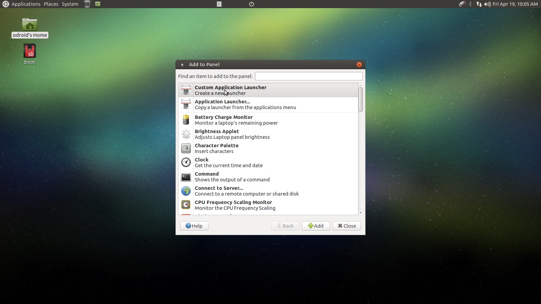Open the Places menu
The height and width of the screenshot is (304, 541).
click(x=51, y=4)
